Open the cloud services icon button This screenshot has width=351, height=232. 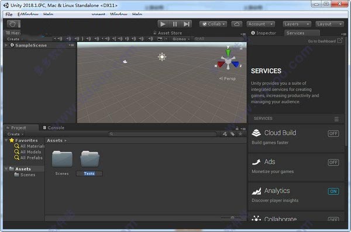pyautogui.click(x=236, y=24)
